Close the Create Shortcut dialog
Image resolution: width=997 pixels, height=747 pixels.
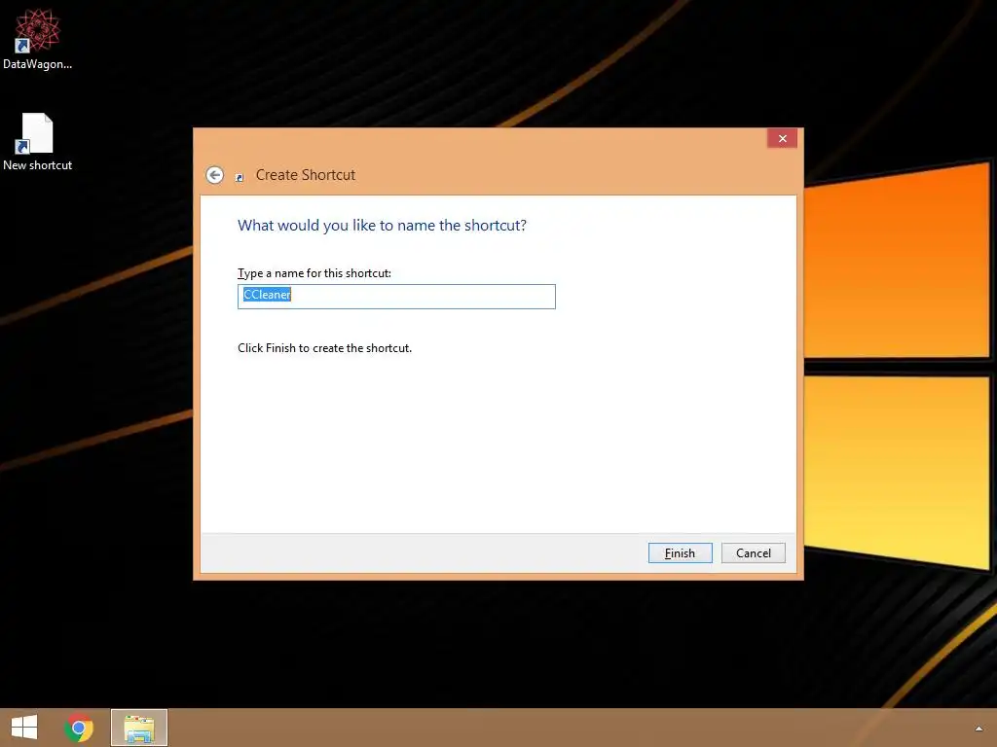coord(782,138)
